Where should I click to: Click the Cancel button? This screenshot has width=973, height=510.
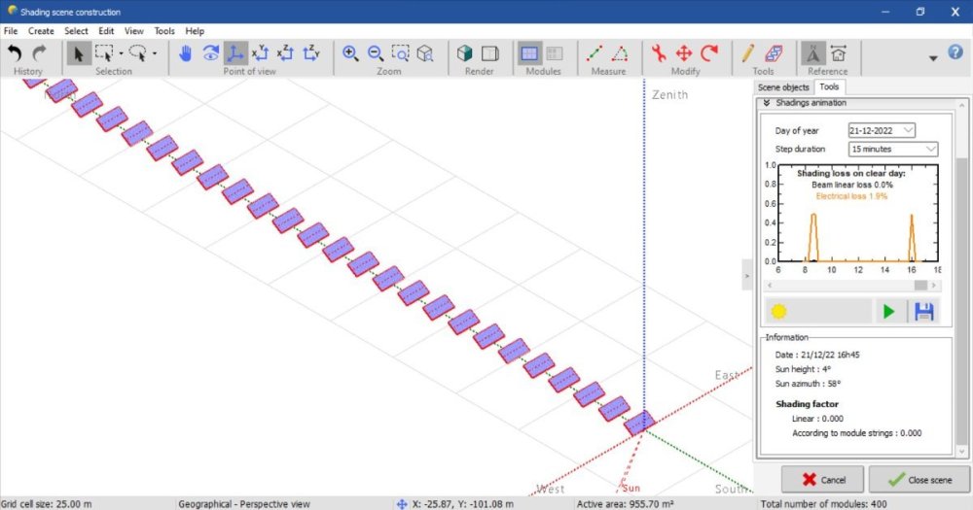(822, 480)
